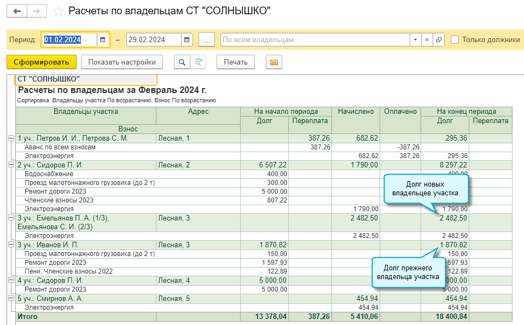Open the owner selection form icon
The height and width of the screenshot is (325, 524).
(439, 40)
